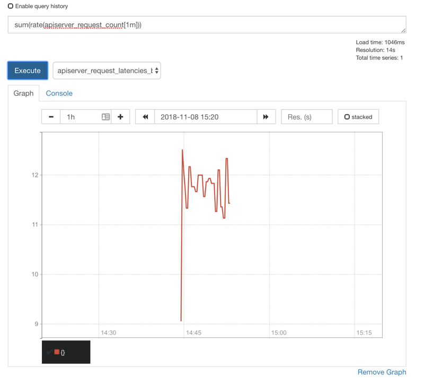Click the y-axis label 9
The width and height of the screenshot is (424, 378).
(37, 324)
